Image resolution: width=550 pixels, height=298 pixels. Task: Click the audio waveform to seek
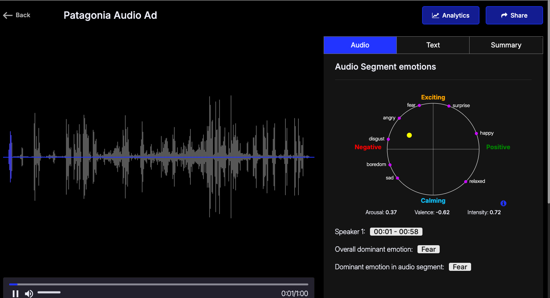pos(159,157)
